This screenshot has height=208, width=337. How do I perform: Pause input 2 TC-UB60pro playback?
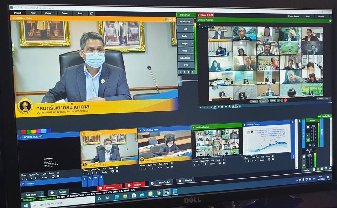(117, 168)
